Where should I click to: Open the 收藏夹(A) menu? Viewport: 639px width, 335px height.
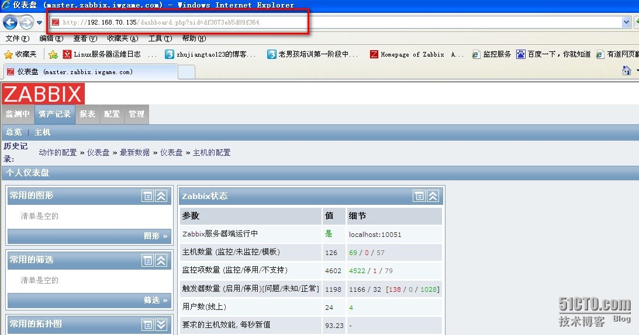click(x=123, y=39)
